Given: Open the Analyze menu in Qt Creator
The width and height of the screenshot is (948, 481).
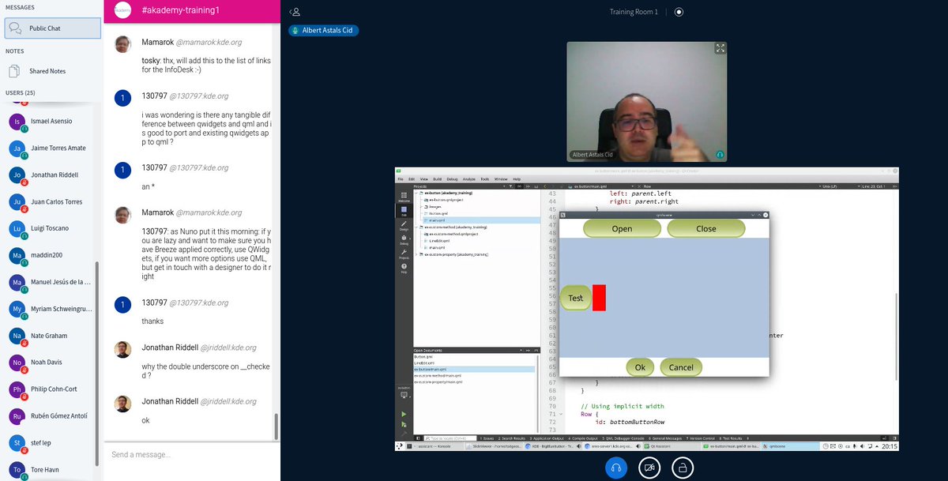Looking at the screenshot, I should (468, 179).
